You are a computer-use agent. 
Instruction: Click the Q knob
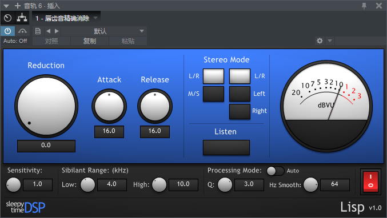coord(225,184)
